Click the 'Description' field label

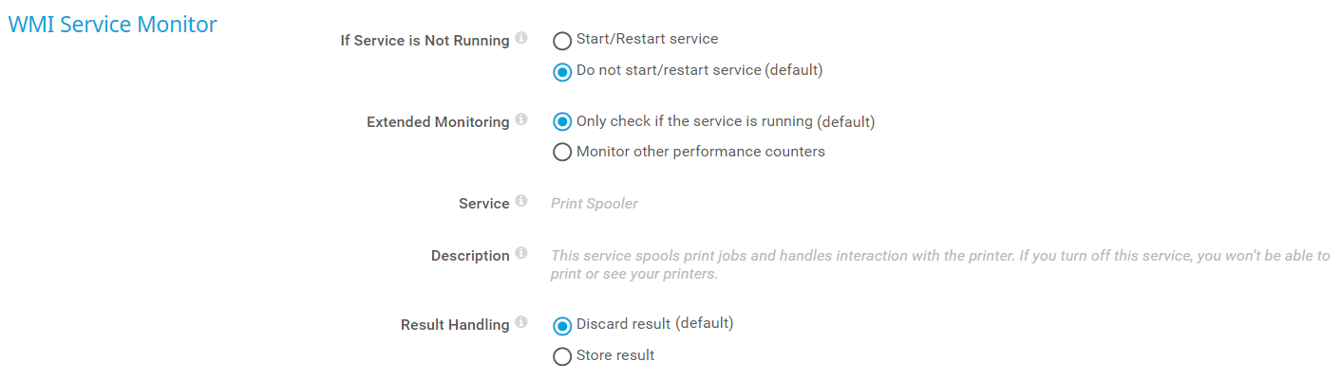click(470, 256)
